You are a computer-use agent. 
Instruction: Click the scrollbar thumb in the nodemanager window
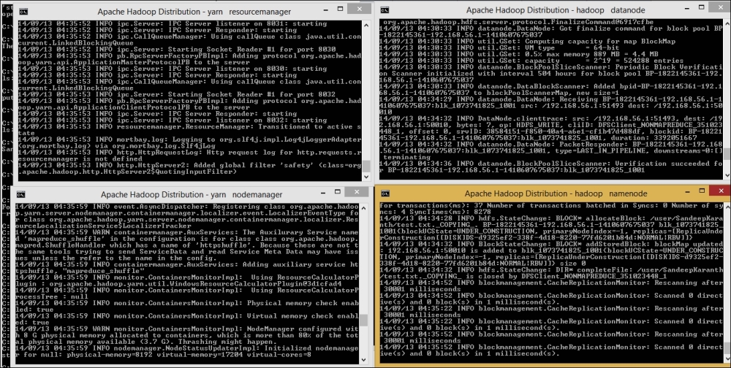pos(363,320)
